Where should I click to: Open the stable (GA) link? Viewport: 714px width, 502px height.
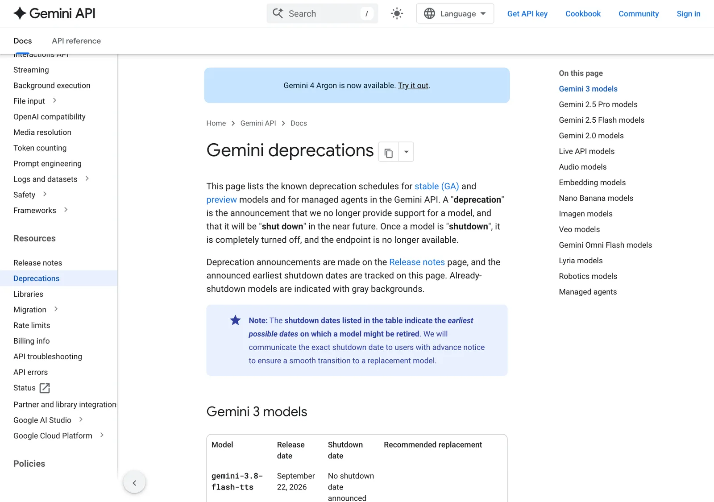click(x=436, y=186)
